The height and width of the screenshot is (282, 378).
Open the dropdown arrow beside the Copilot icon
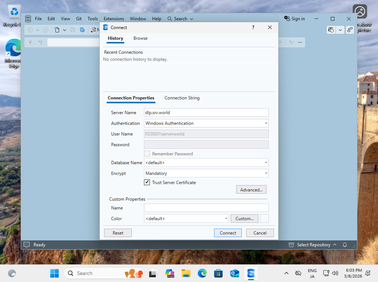[340, 30]
